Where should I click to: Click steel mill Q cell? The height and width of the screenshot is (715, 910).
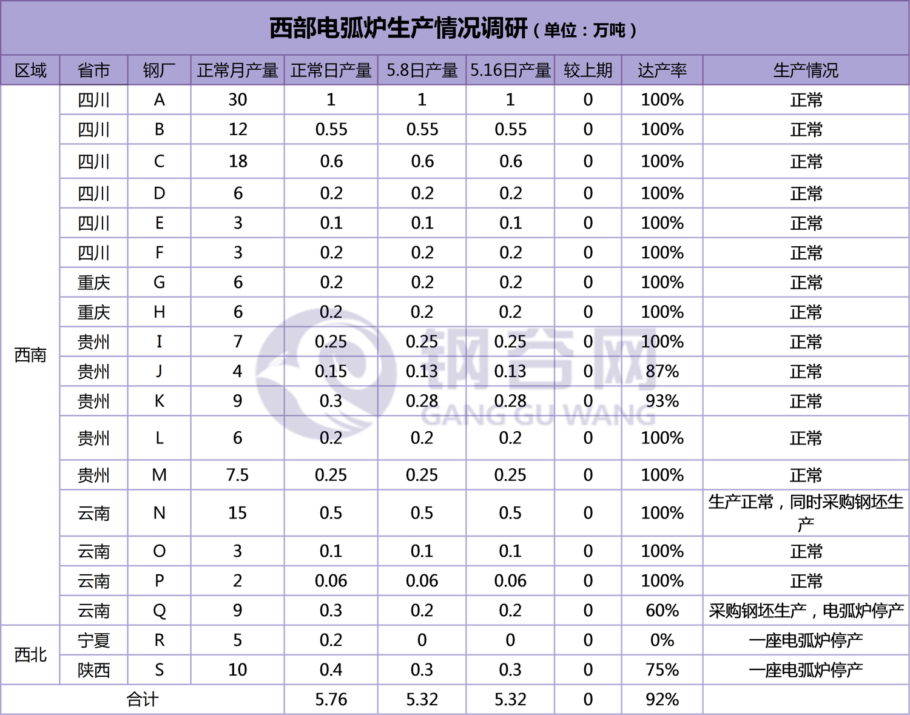coord(159,611)
